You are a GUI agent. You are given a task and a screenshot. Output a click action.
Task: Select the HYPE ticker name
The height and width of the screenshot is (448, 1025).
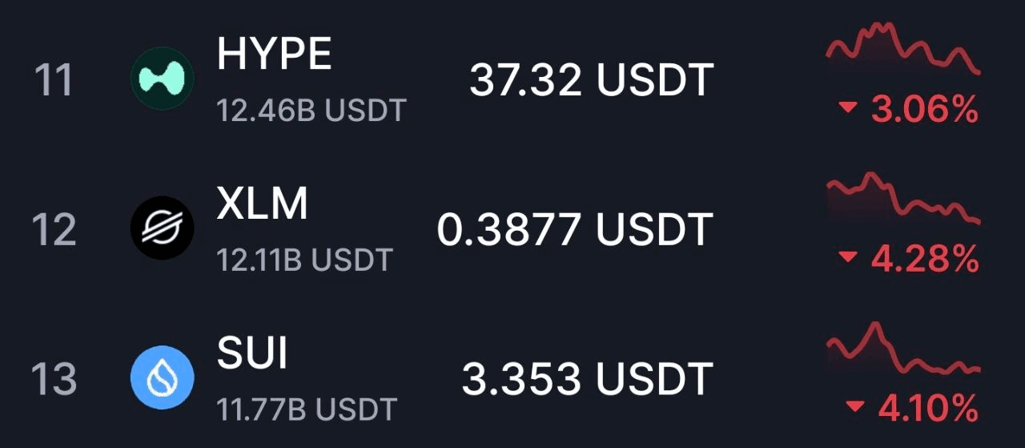coord(274,54)
